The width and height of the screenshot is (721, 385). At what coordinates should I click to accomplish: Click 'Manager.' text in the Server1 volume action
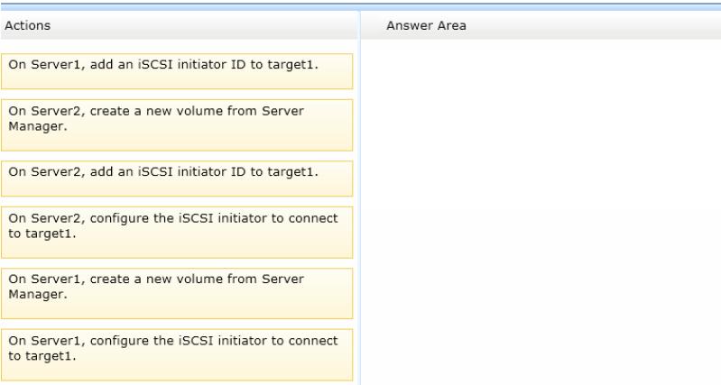coord(38,295)
